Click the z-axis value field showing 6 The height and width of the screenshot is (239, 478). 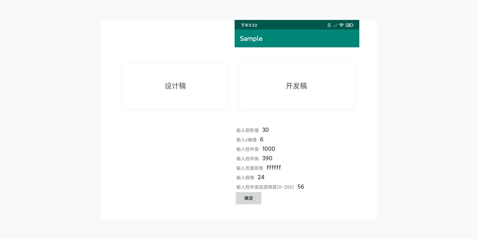262,139
